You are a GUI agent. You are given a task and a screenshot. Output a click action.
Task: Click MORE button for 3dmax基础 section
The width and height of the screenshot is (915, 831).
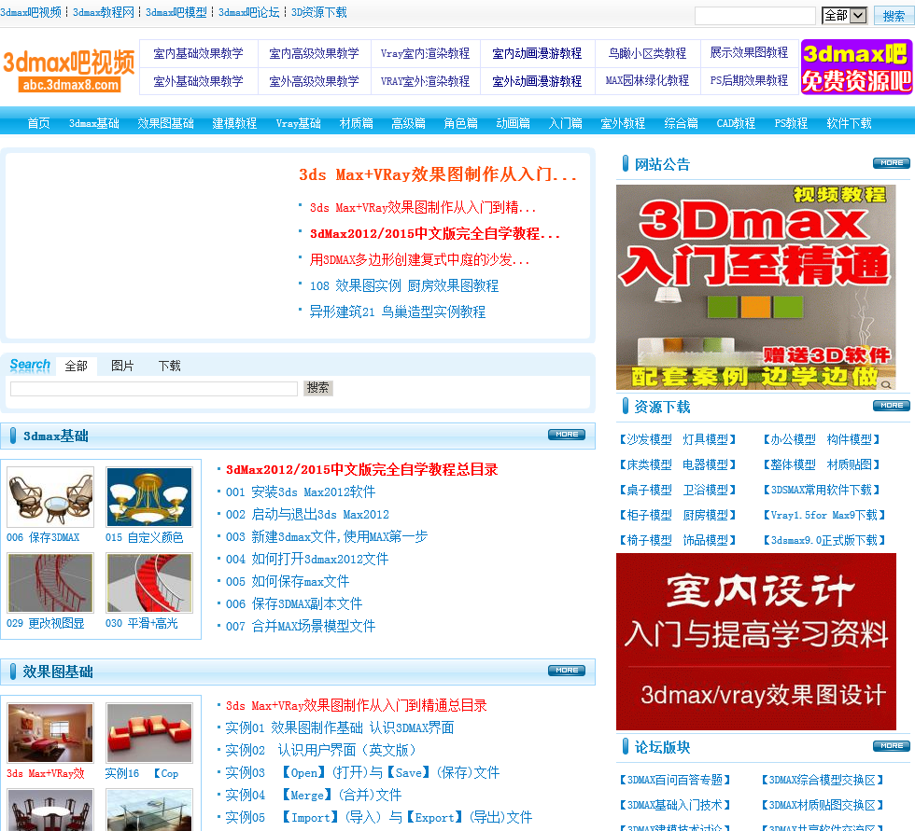tap(567, 435)
